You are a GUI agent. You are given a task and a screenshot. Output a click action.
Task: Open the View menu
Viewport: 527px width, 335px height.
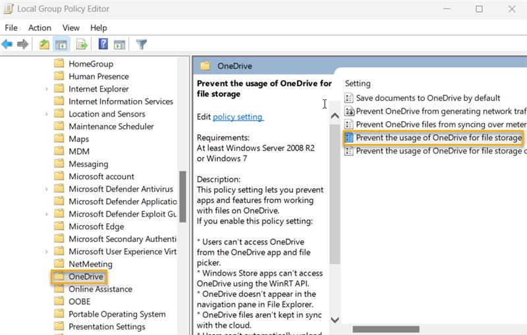[x=71, y=28]
